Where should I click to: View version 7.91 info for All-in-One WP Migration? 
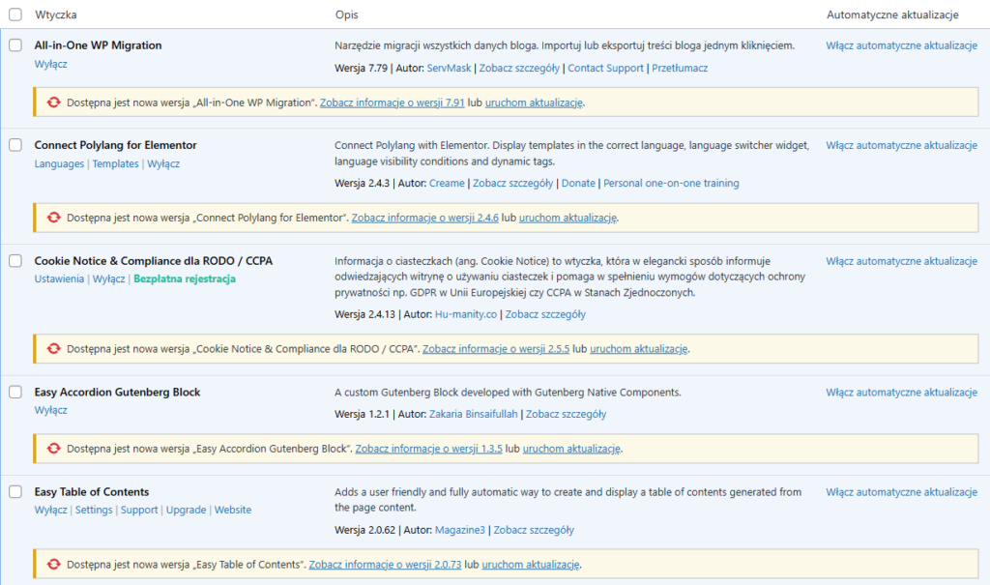tap(393, 102)
